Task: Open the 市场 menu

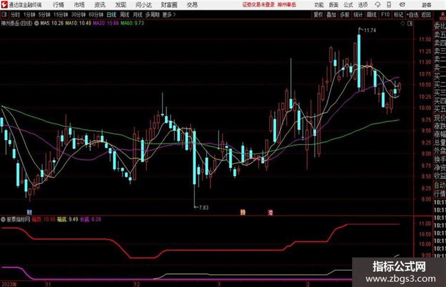Action: pyautogui.click(x=79, y=5)
